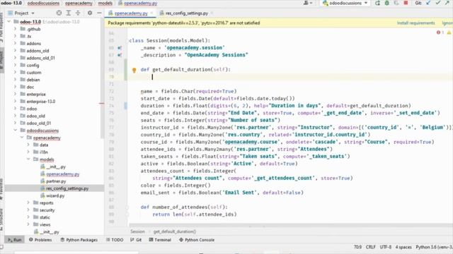
Task: Select the reports folder in the tree
Action: tap(46, 202)
